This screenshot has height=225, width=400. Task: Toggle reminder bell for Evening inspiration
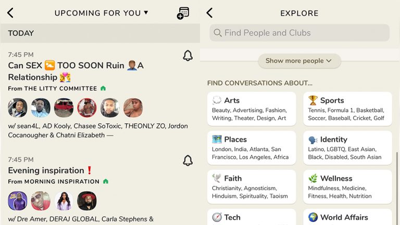point(188,160)
